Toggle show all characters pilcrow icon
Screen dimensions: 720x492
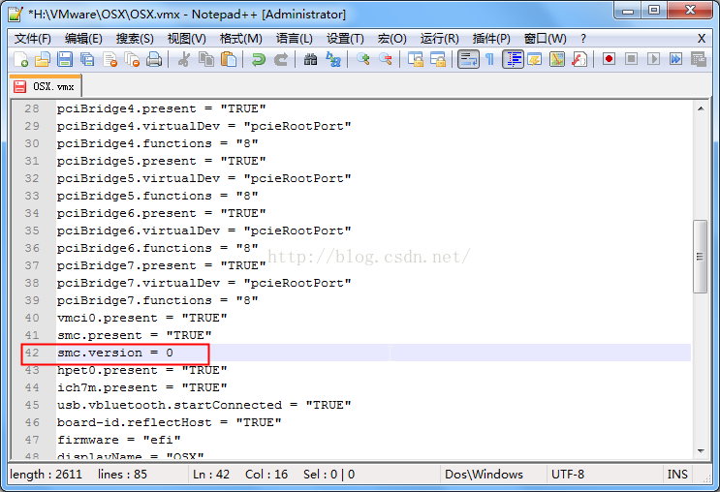[x=490, y=60]
